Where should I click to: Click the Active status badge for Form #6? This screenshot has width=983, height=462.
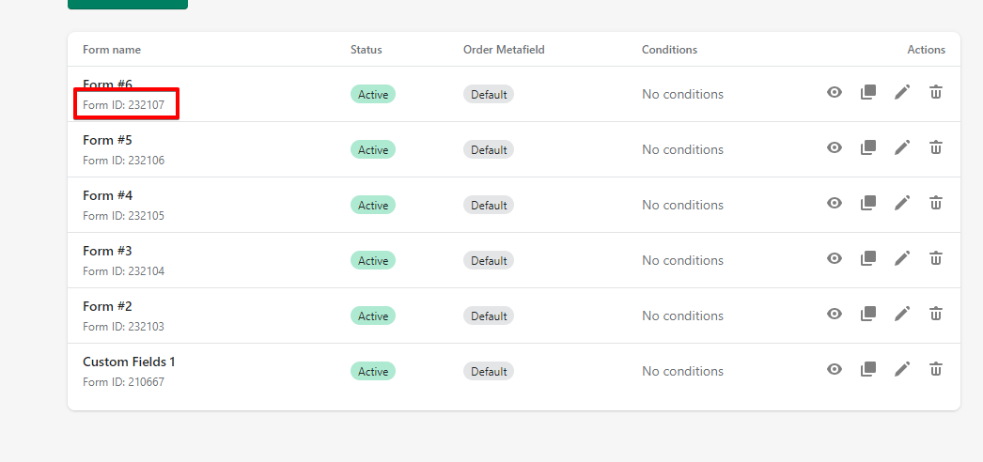coord(373,95)
